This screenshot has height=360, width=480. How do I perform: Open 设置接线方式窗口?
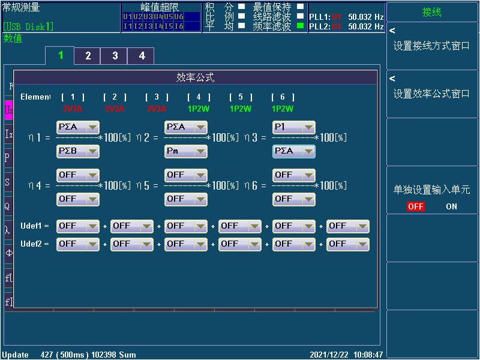(432, 46)
